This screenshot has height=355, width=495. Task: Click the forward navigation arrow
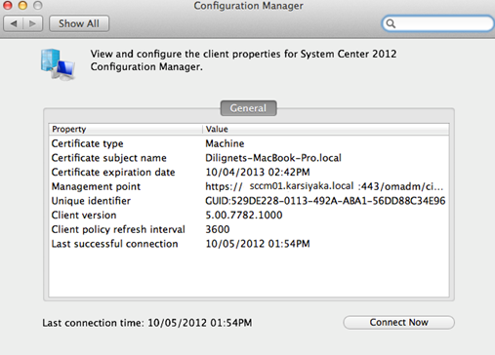(x=32, y=23)
